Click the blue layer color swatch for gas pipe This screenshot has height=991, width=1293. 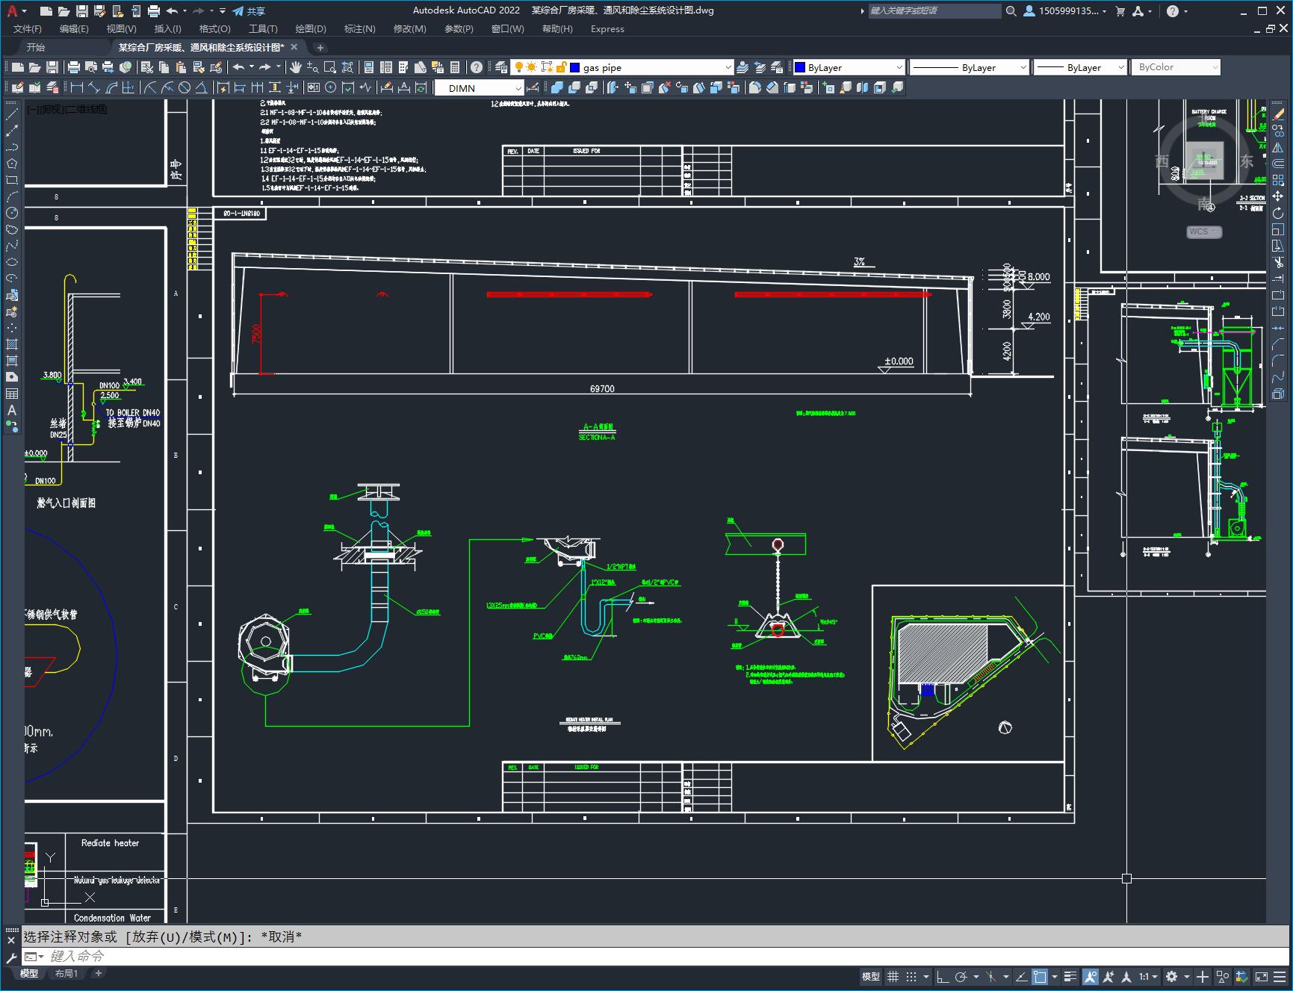pos(574,67)
